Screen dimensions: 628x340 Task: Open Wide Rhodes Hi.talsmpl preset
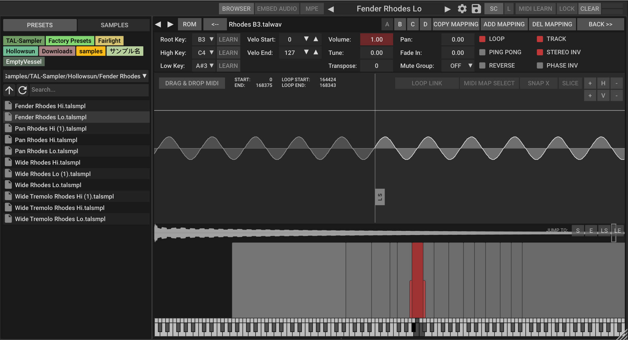pyautogui.click(x=48, y=162)
